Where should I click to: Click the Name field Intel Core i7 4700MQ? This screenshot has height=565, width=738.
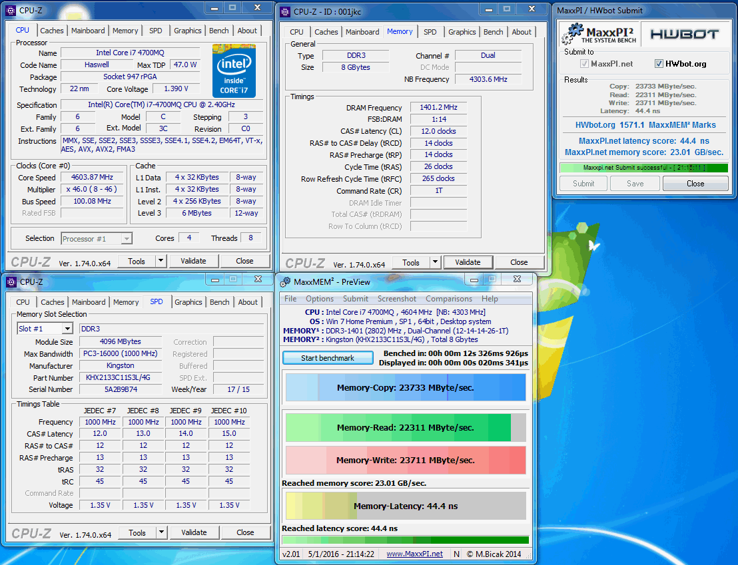[x=130, y=53]
